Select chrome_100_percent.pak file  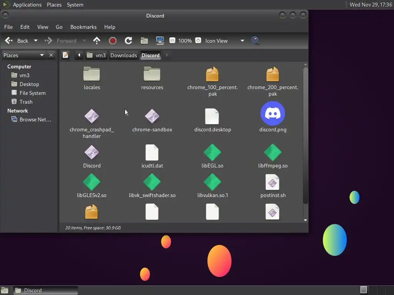point(212,81)
